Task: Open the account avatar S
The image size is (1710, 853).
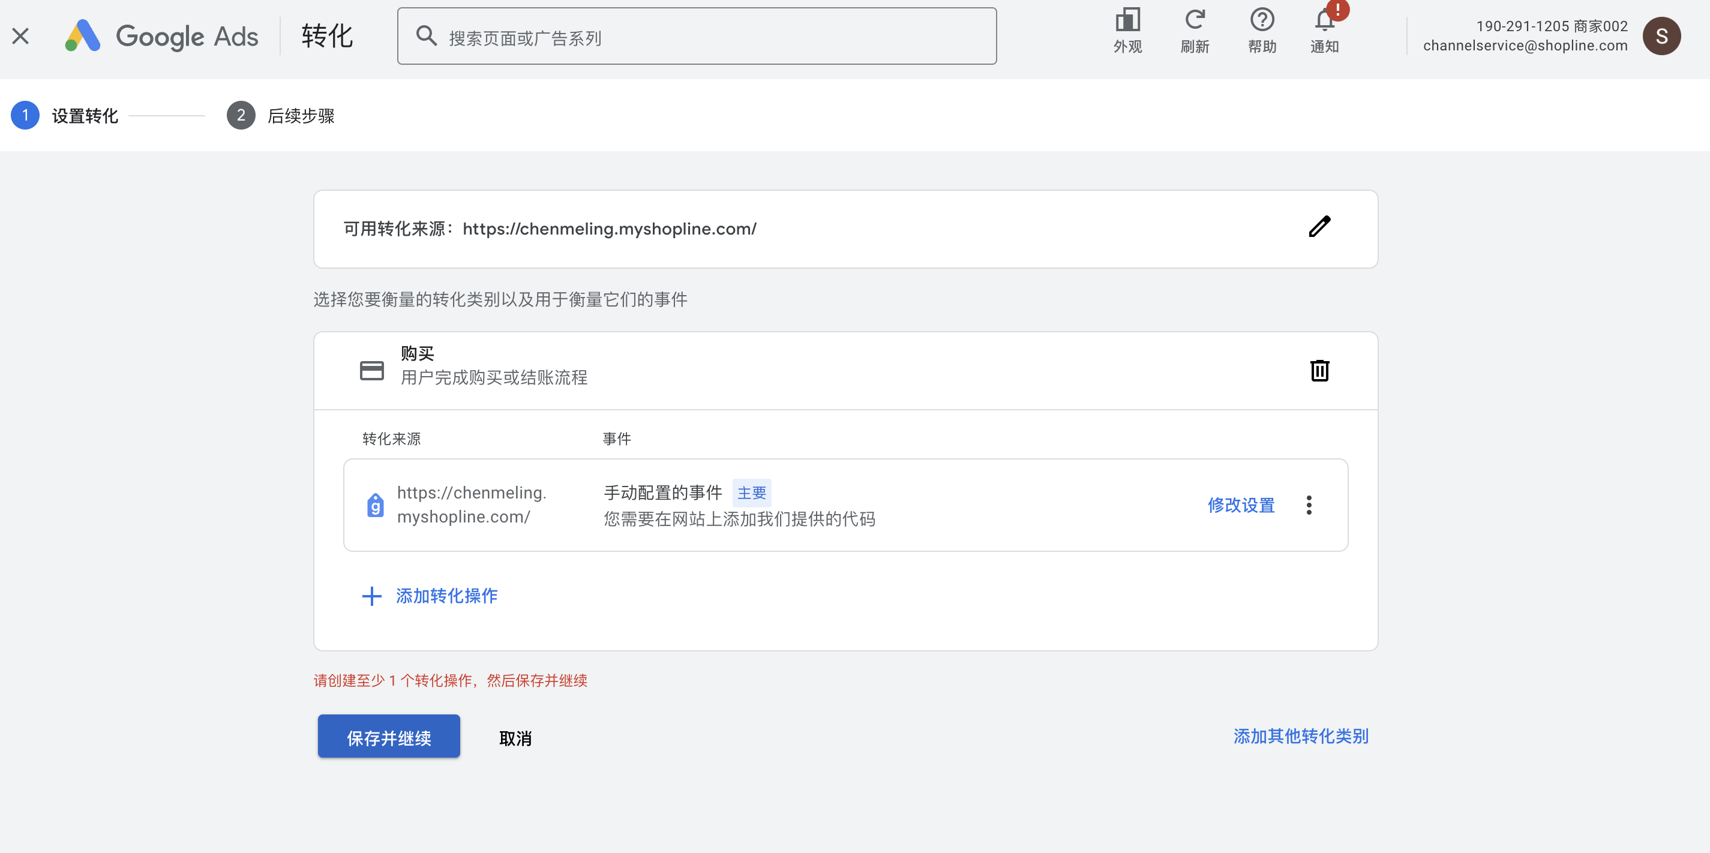Action: coord(1661,36)
